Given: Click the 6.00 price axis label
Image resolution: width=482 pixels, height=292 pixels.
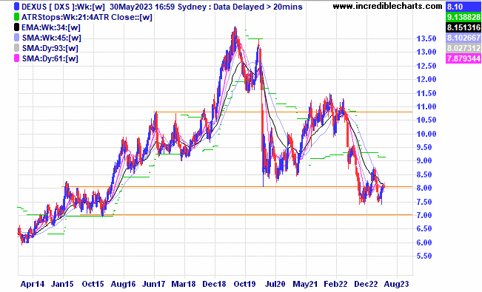Looking at the screenshot, I should coord(424,242).
